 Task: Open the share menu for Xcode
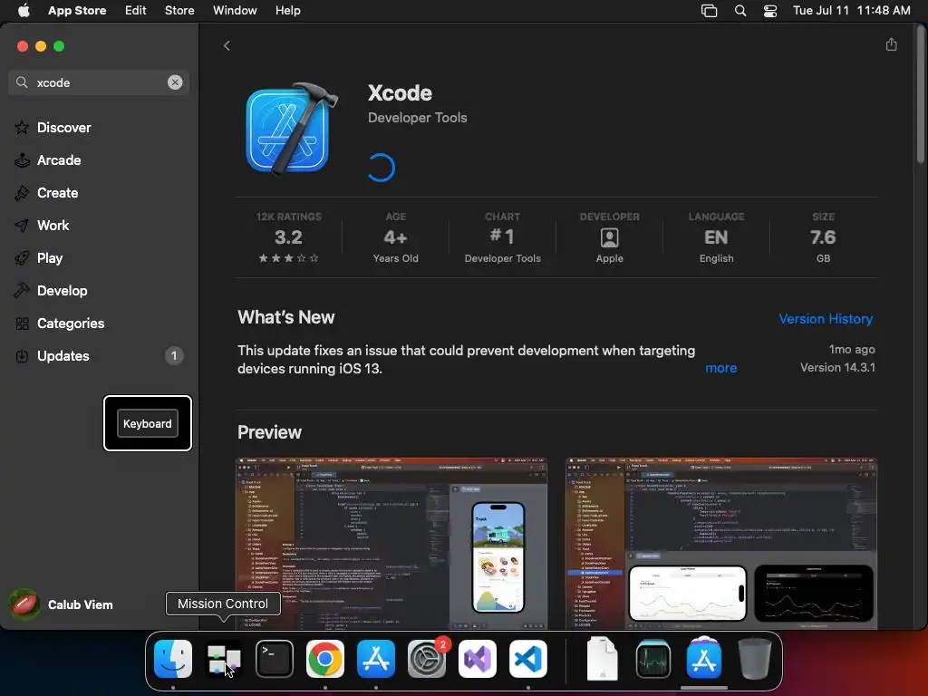click(892, 45)
